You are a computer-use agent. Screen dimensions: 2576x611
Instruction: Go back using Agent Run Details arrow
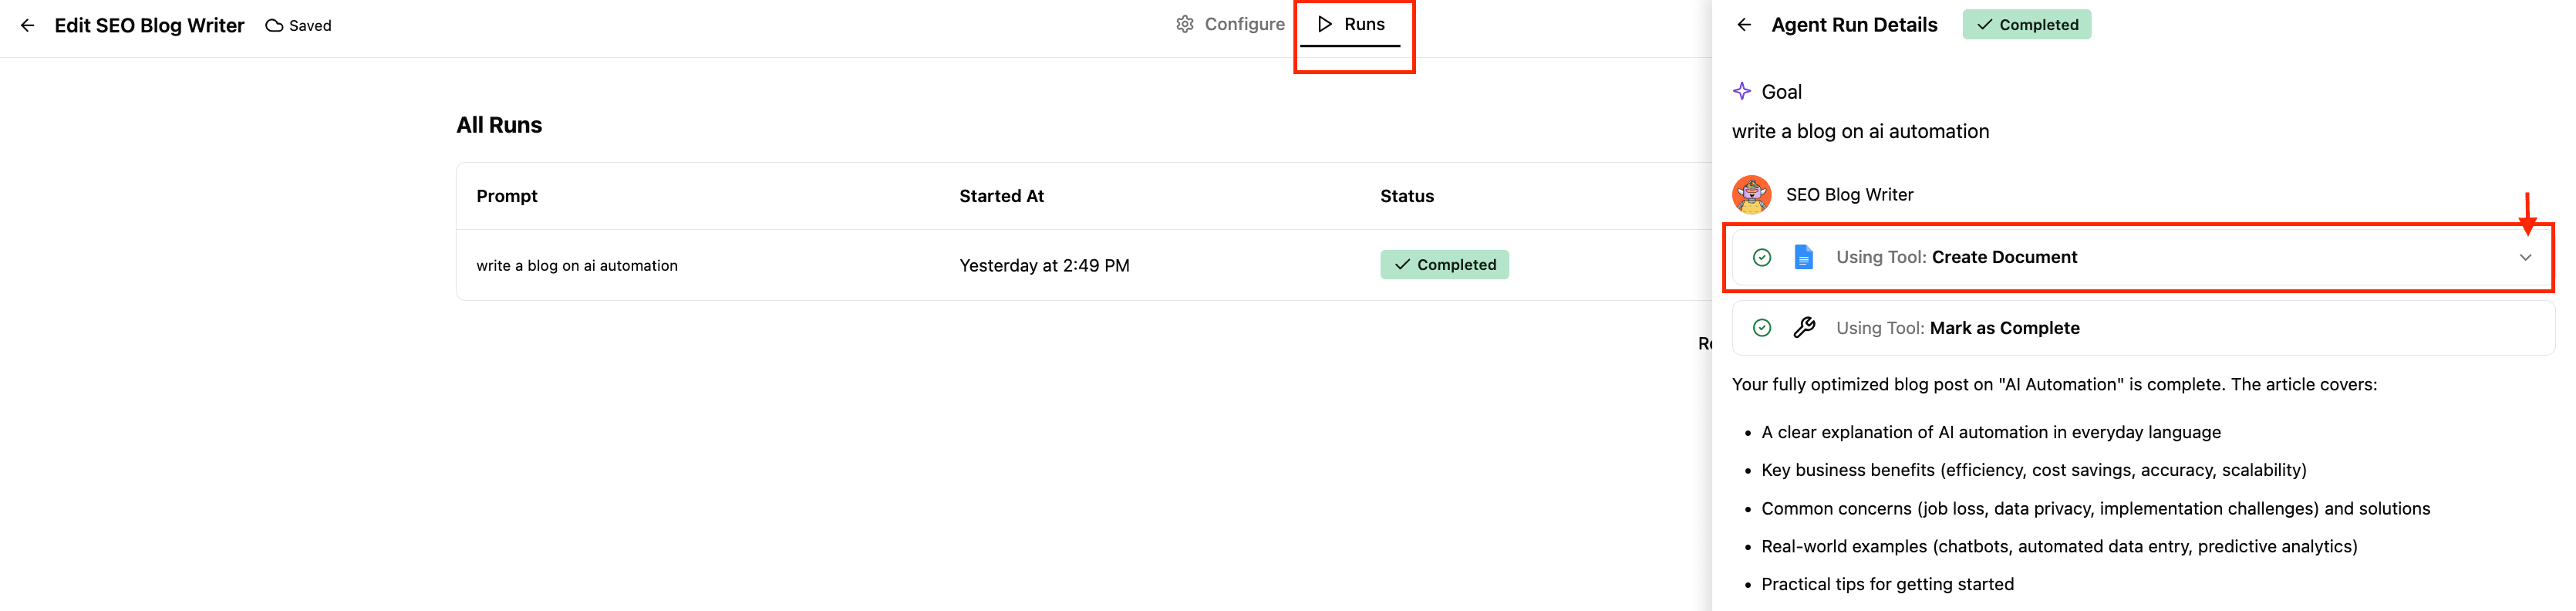point(1744,25)
